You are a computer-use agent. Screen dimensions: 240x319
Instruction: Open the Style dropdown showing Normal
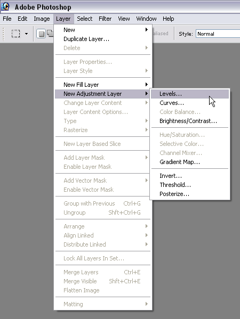pos(218,34)
